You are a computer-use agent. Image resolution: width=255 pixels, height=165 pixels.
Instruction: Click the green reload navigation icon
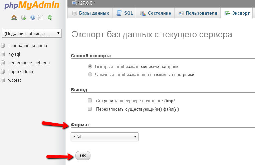(50, 17)
